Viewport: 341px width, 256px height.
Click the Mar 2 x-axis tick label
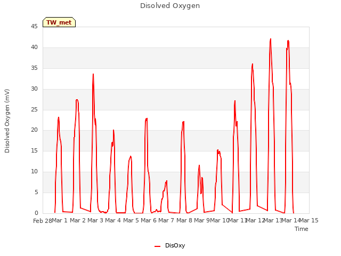click(x=78, y=220)
